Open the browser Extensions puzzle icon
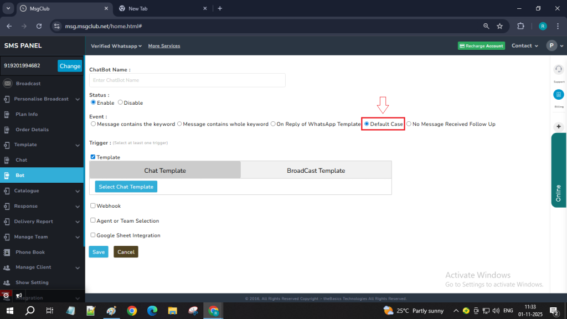 520,26
